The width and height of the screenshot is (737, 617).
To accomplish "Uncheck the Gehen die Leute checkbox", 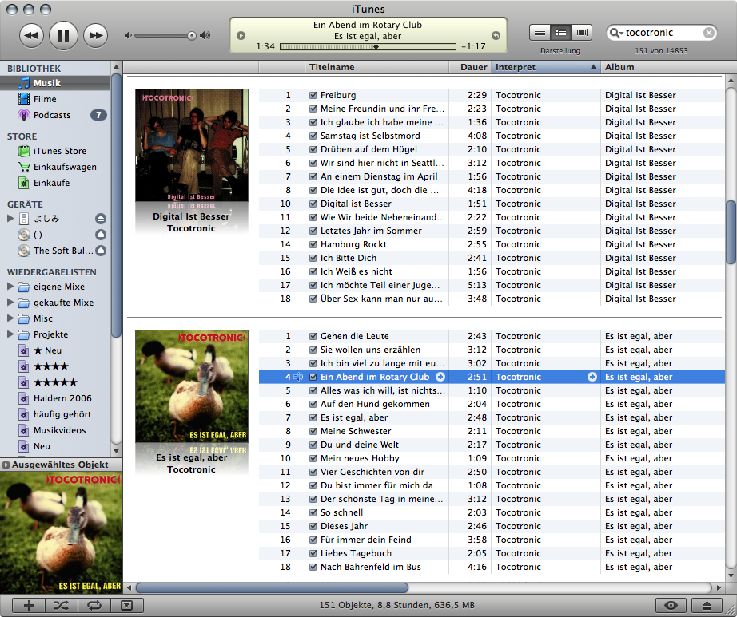I will point(313,336).
